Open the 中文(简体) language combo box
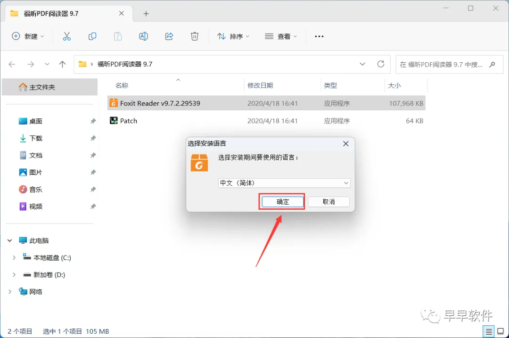This screenshot has width=509, height=338. coord(284,183)
